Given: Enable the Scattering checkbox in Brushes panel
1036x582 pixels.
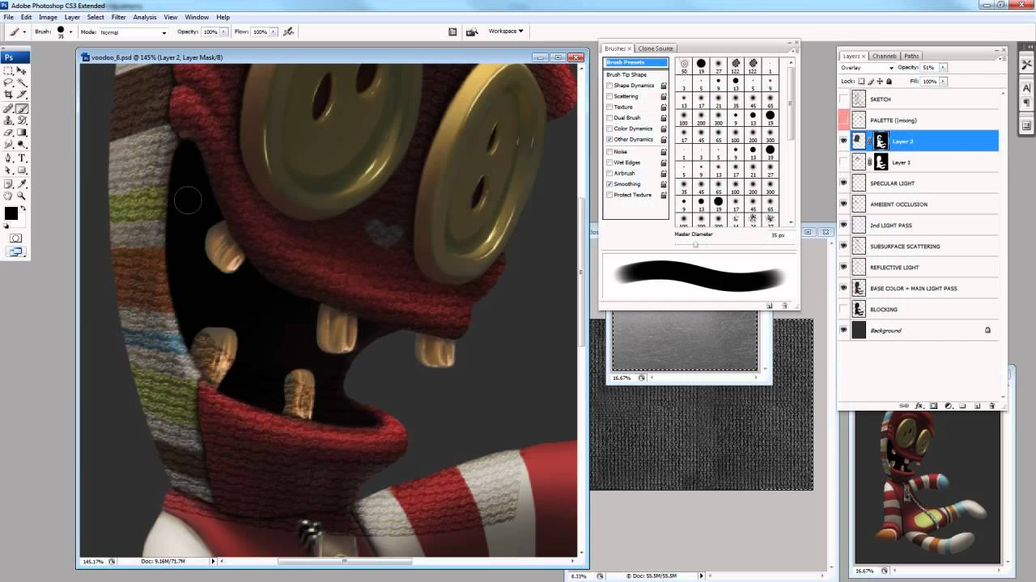Looking at the screenshot, I should click(x=609, y=96).
